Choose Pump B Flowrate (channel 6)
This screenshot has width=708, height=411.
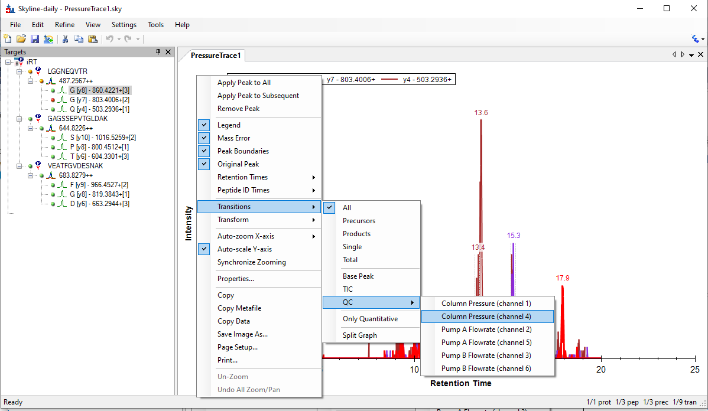click(x=486, y=368)
